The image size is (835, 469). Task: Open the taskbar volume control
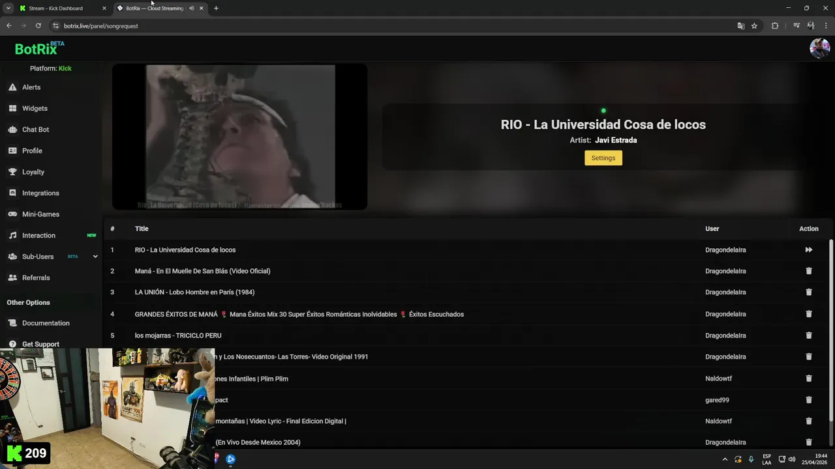pos(792,459)
